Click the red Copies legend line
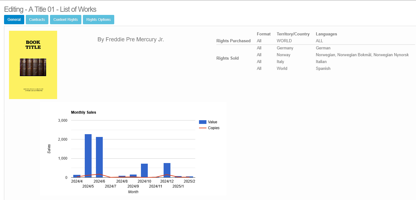 [x=202, y=128]
